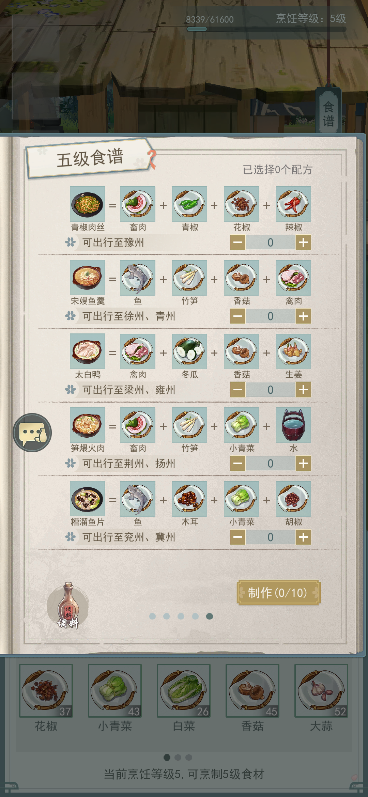
Task: Select the 宋嫂鱼羹 dish icon
Action: [88, 278]
